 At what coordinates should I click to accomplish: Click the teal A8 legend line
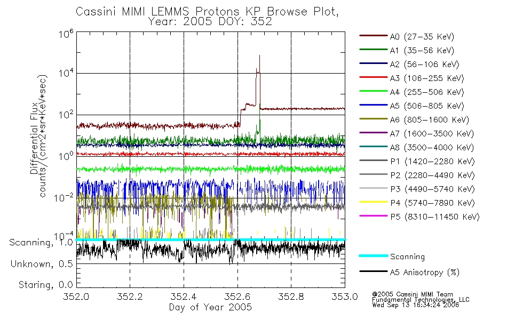[x=373, y=147]
